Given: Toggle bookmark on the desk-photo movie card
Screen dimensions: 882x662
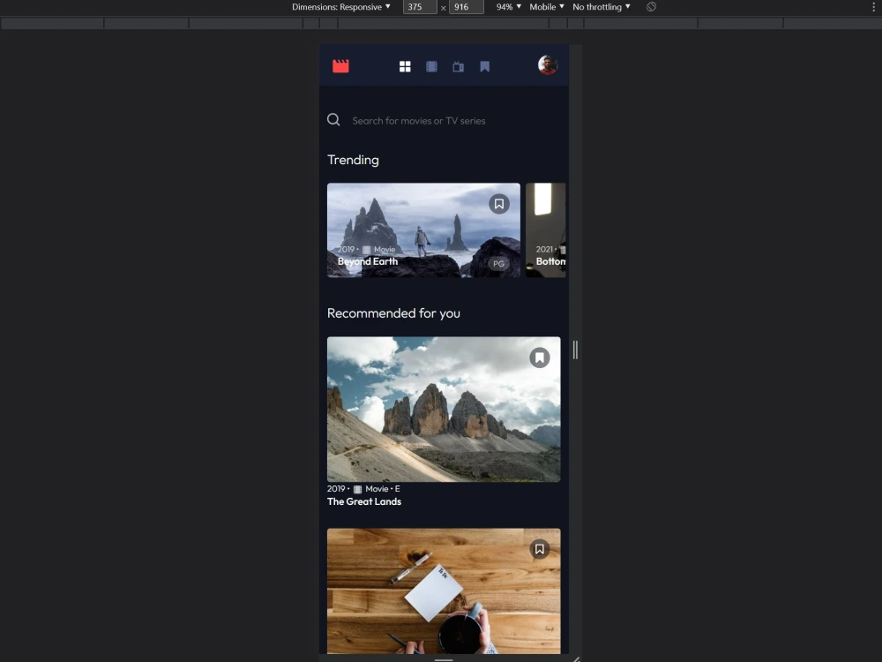Looking at the screenshot, I should tap(539, 548).
